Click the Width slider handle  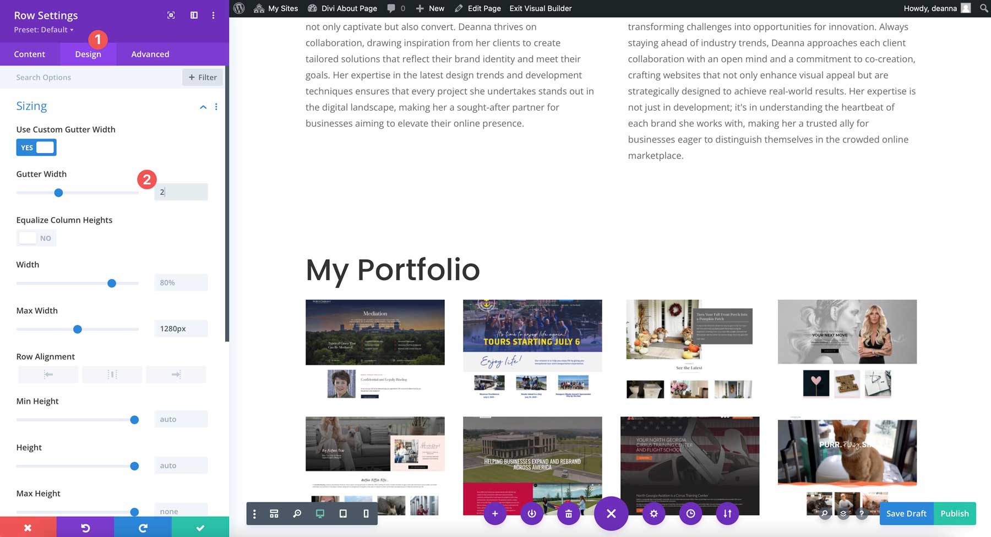pos(112,283)
